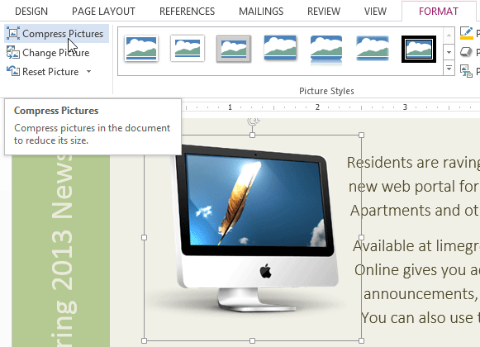Click the Picture Styles group label
Image resolution: width=480 pixels, height=347 pixels.
326,91
